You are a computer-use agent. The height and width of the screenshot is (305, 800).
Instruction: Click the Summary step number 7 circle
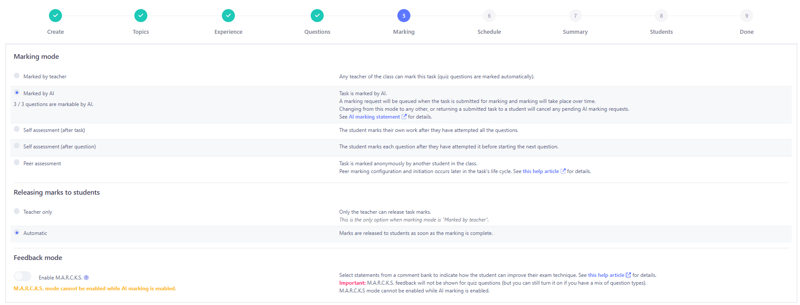[x=575, y=16]
